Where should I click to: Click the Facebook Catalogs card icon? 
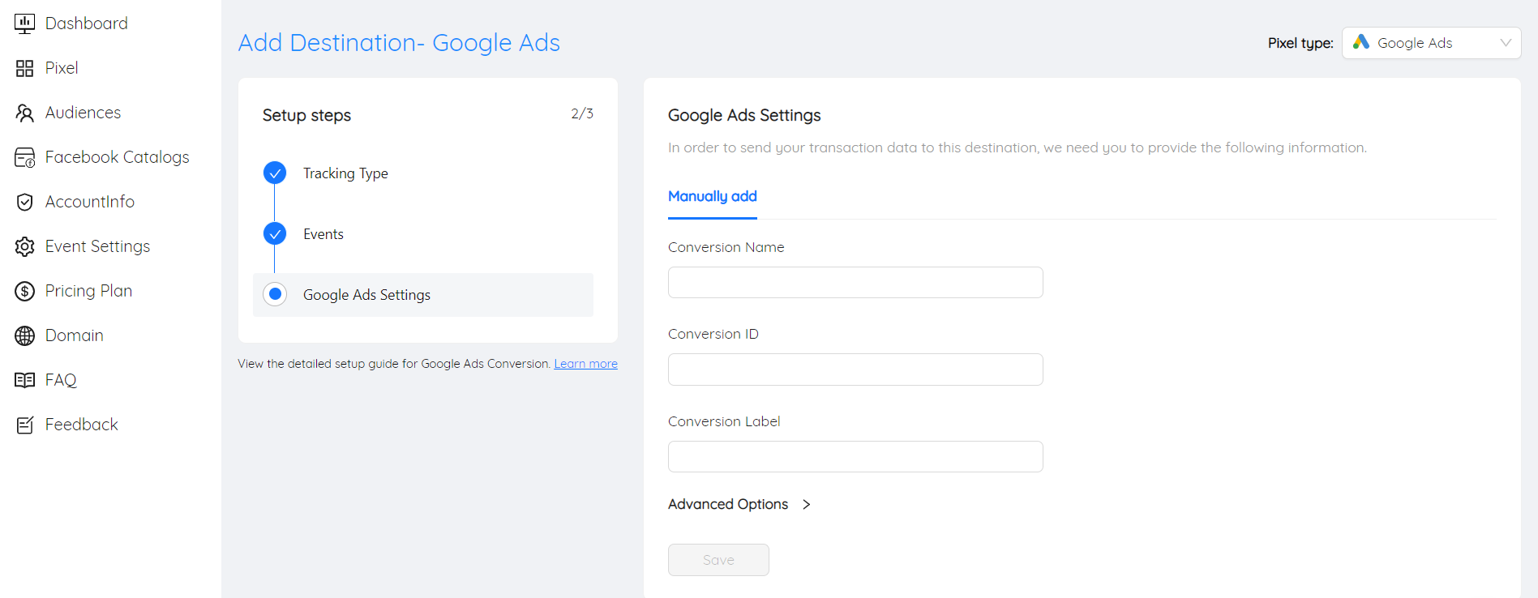[25, 157]
